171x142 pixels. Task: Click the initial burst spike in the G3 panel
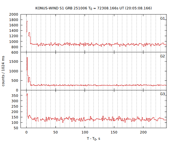click(27, 94)
